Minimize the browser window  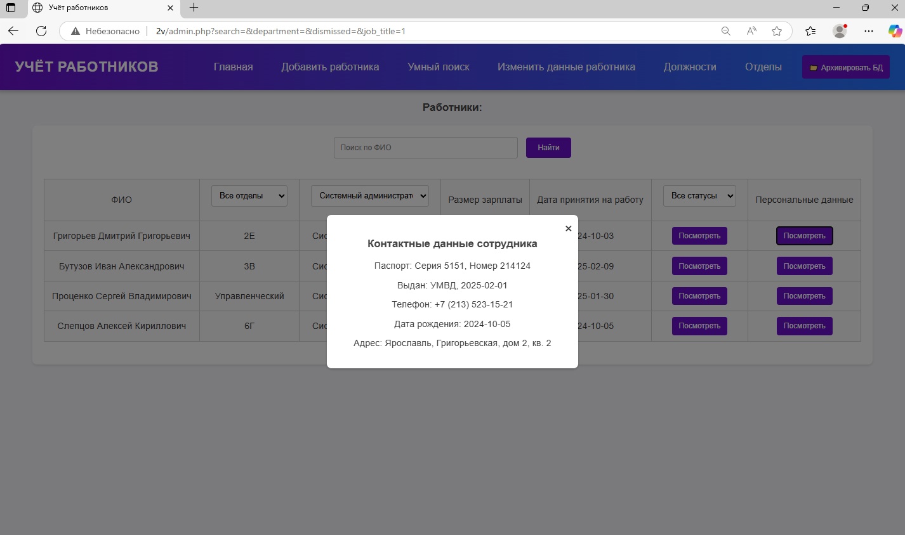pyautogui.click(x=836, y=8)
